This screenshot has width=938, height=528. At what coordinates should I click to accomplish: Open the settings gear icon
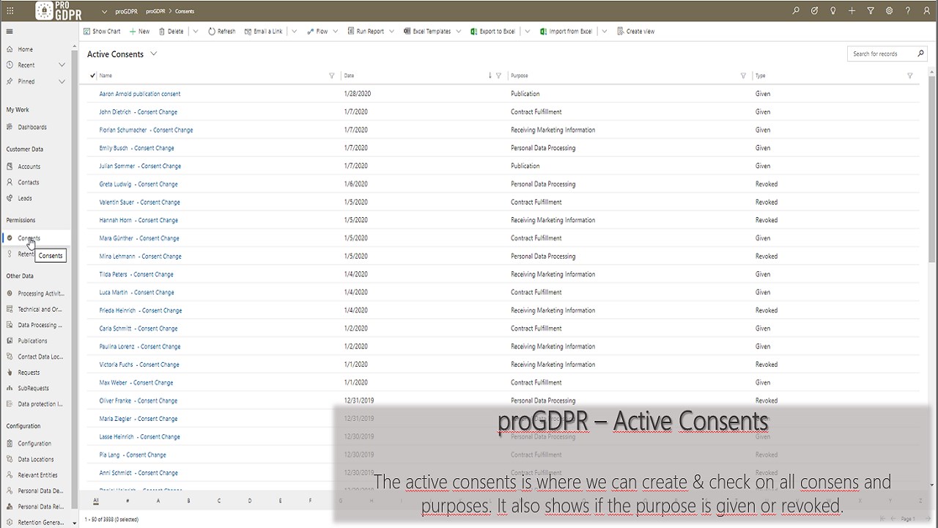pyautogui.click(x=889, y=11)
